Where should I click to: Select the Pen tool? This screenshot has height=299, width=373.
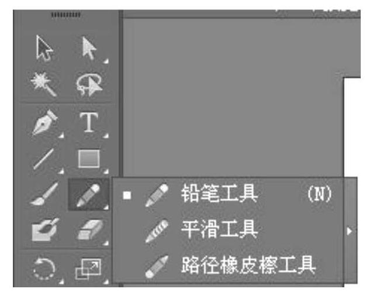(x=45, y=123)
